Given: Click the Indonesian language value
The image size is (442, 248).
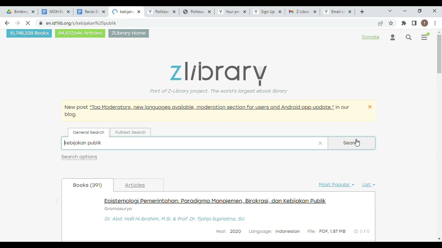Looking at the screenshot, I should (x=287, y=231).
